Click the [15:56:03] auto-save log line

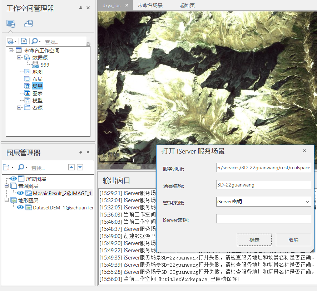click(x=169, y=279)
